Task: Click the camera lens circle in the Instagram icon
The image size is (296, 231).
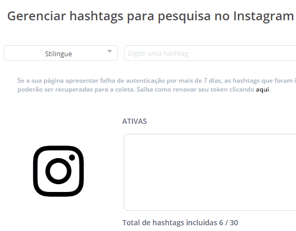Action: click(x=58, y=171)
